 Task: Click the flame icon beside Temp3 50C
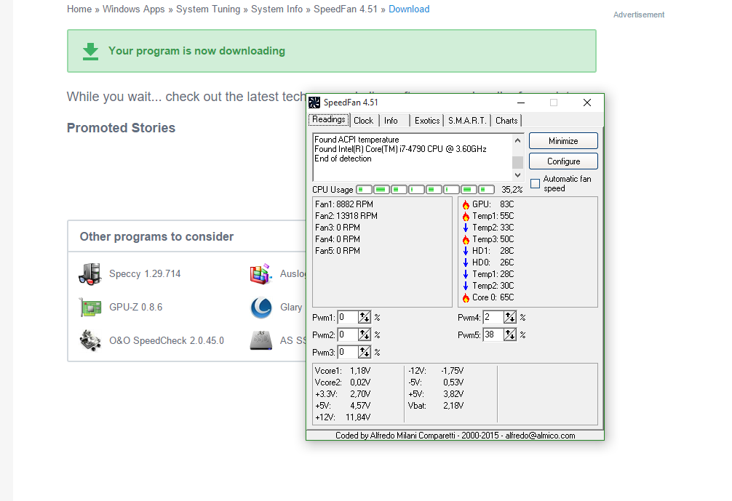(x=466, y=239)
